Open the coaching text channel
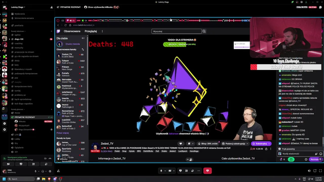 [18, 43]
